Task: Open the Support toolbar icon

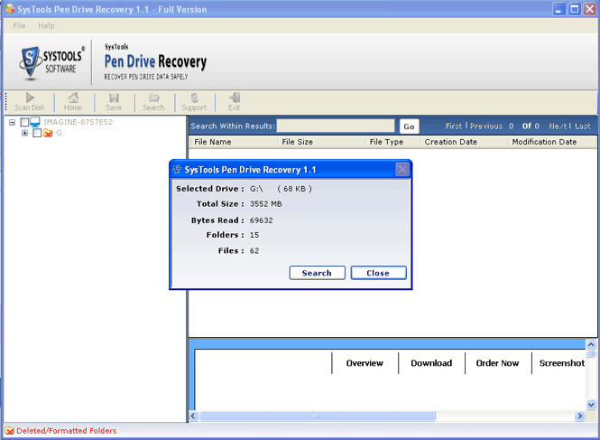Action: click(194, 98)
